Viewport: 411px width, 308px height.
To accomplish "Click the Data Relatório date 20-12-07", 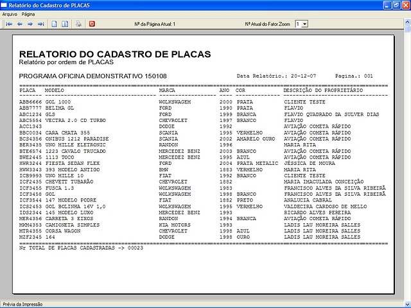I will [303, 76].
